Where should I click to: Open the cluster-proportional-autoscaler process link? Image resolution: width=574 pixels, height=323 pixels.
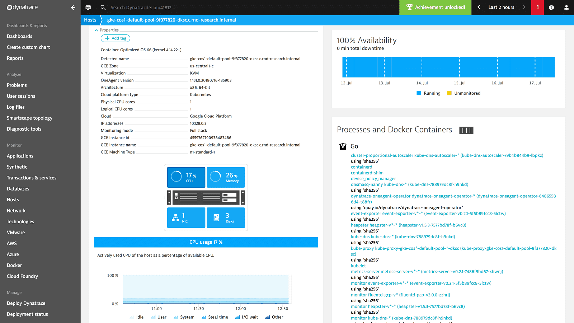(x=447, y=155)
